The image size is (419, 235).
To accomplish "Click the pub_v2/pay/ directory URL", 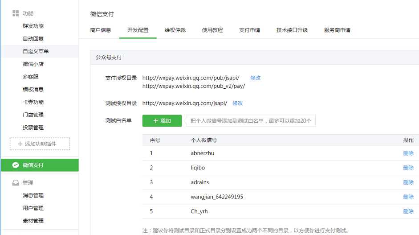I will [x=193, y=86].
